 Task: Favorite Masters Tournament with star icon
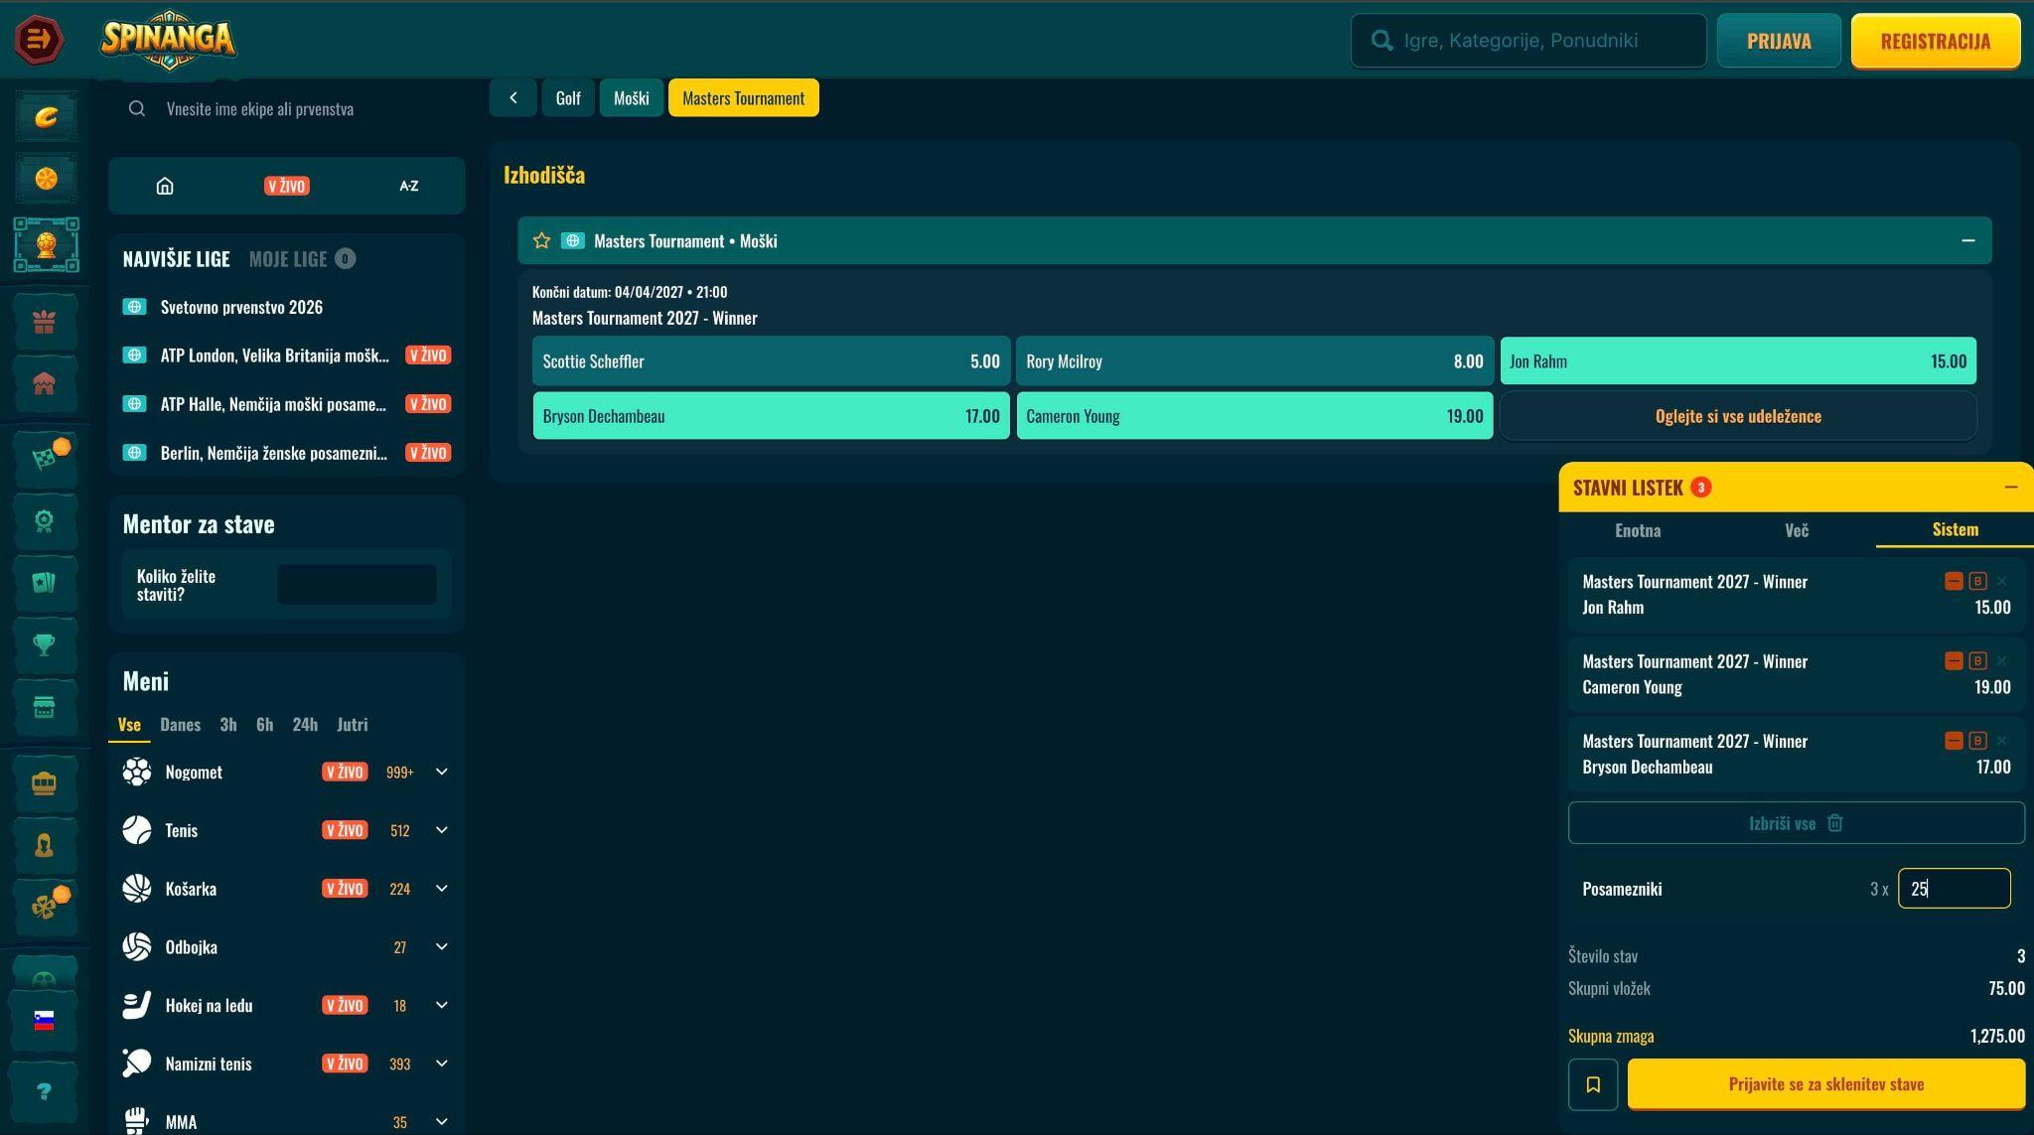[541, 241]
